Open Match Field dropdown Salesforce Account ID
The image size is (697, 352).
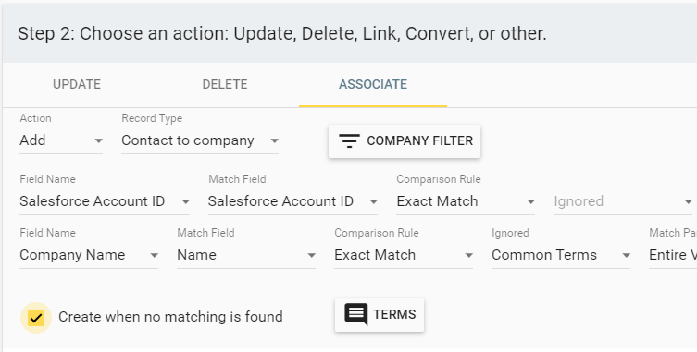292,201
